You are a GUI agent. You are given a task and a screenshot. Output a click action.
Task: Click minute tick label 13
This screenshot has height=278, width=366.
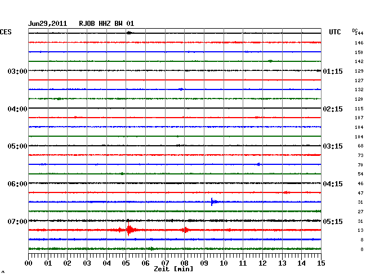[x=282, y=263]
